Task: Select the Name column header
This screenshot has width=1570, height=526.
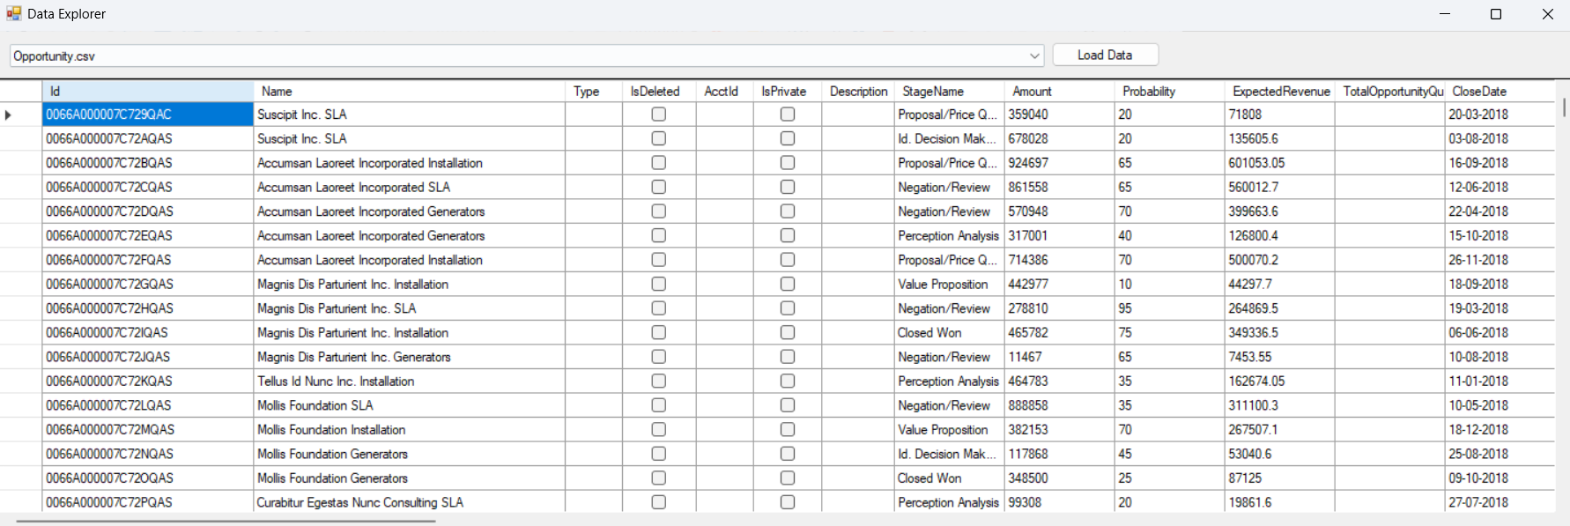Action: pyautogui.click(x=409, y=92)
